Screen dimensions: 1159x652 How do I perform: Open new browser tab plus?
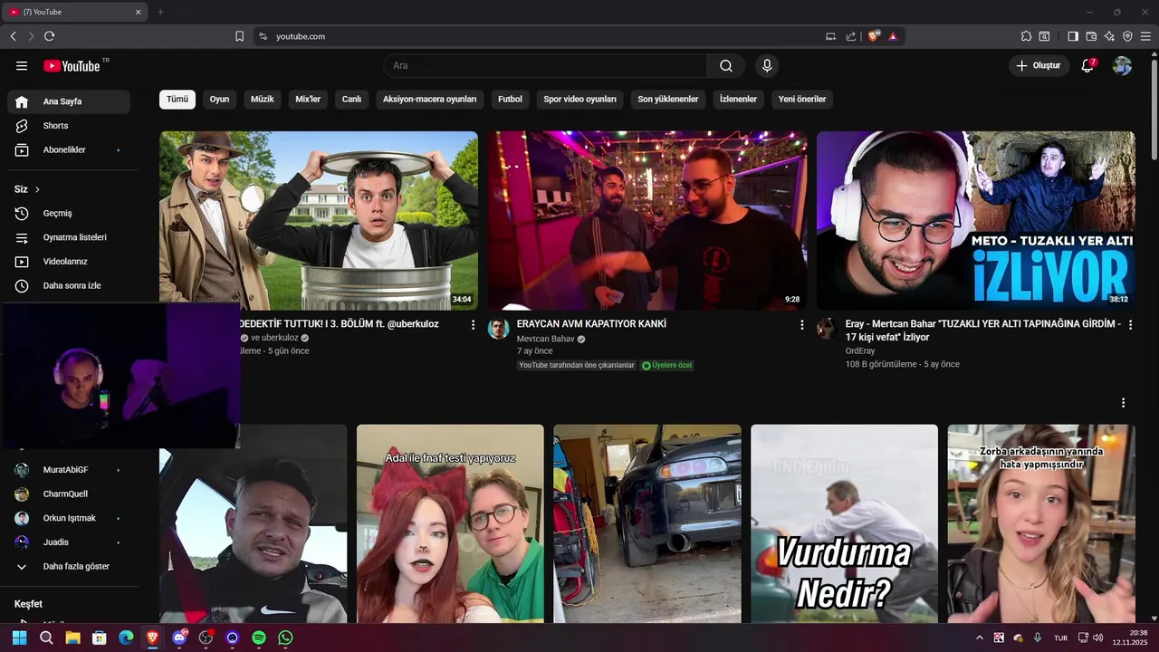pyautogui.click(x=160, y=12)
